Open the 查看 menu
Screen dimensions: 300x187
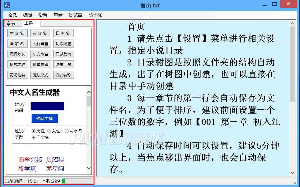pos(58,15)
